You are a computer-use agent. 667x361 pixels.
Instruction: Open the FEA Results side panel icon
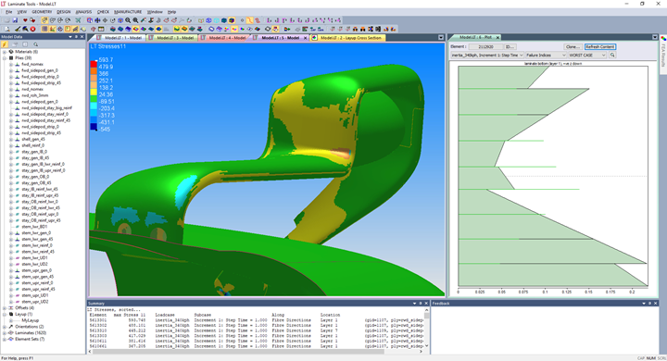click(663, 39)
